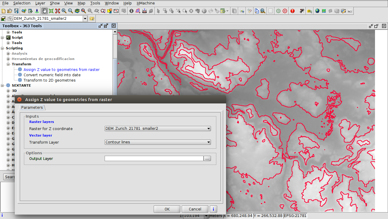This screenshot has width=388, height=219.
Task: Click the blue globe icon in toolbar
Action: pyautogui.click(x=317, y=11)
